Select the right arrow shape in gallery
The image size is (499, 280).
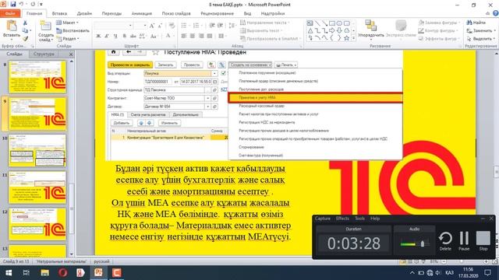point(332,31)
